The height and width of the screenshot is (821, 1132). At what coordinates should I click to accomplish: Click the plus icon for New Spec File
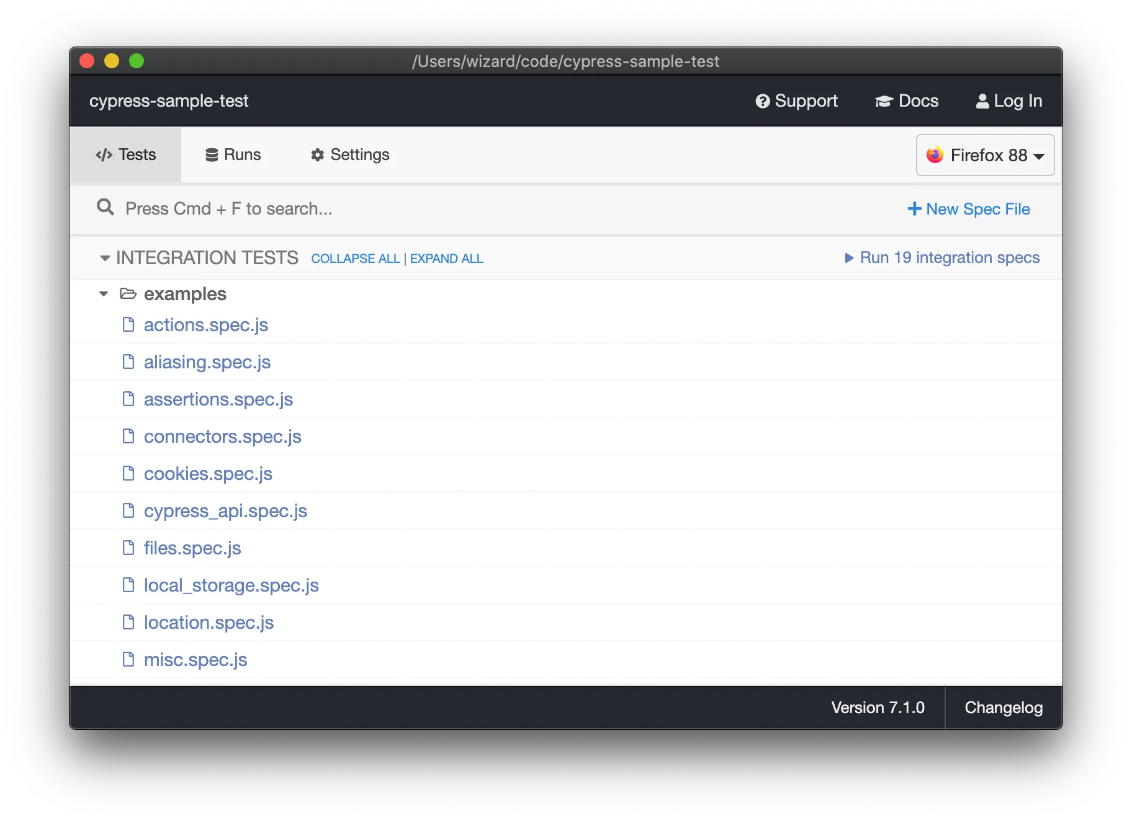tap(914, 209)
